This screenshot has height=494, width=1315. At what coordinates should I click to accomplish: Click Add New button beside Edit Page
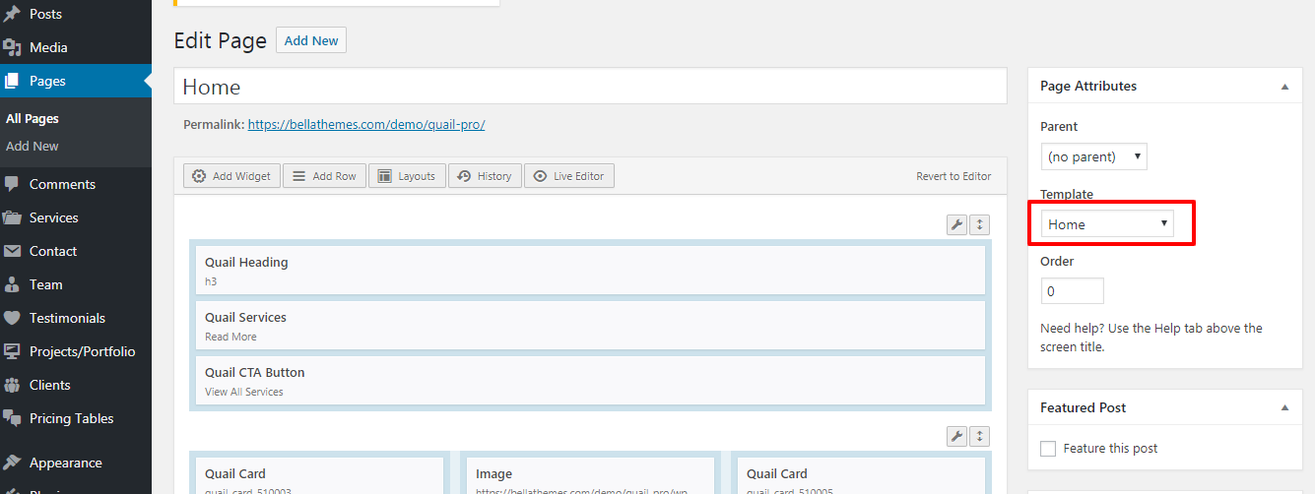(x=311, y=40)
